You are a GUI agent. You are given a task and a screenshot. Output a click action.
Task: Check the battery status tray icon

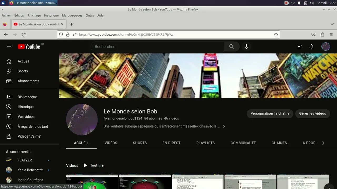305,3
